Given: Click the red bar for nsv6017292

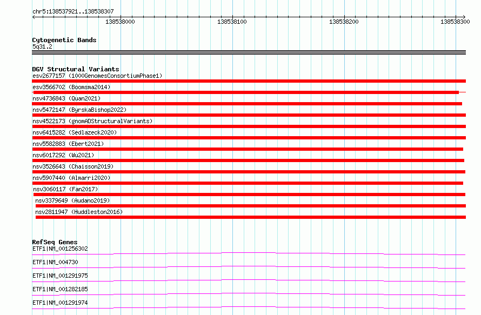Looking at the screenshot, I should pos(248,160).
